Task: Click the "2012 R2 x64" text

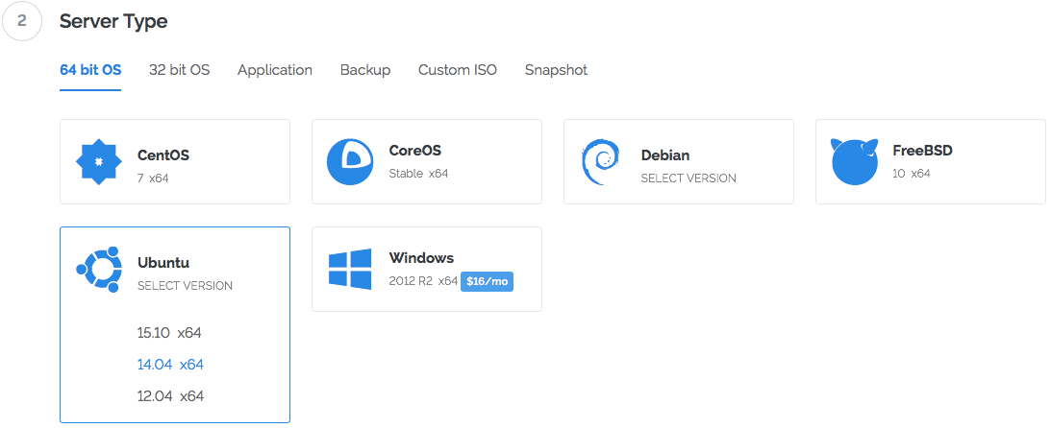Action: click(423, 281)
